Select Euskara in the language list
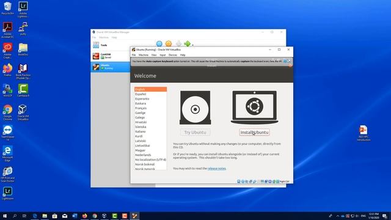 (x=150, y=103)
